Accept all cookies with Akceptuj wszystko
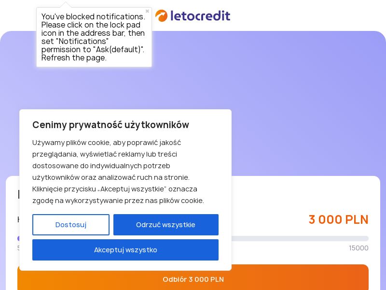386x290 pixels. [125, 250]
